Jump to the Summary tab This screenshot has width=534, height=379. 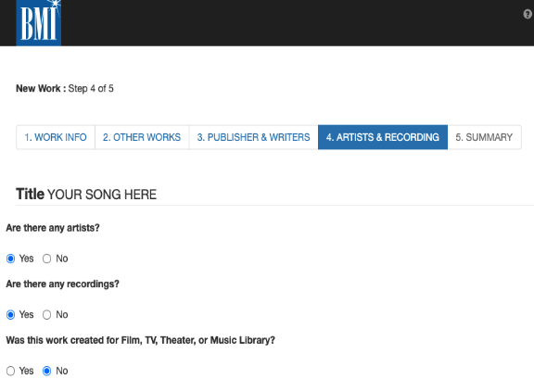pyautogui.click(x=484, y=137)
